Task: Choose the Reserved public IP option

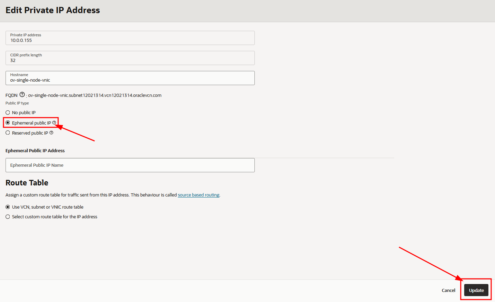Action: coord(7,132)
